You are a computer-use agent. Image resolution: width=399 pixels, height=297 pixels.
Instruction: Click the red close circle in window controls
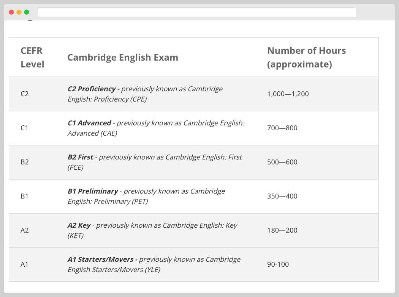click(11, 12)
